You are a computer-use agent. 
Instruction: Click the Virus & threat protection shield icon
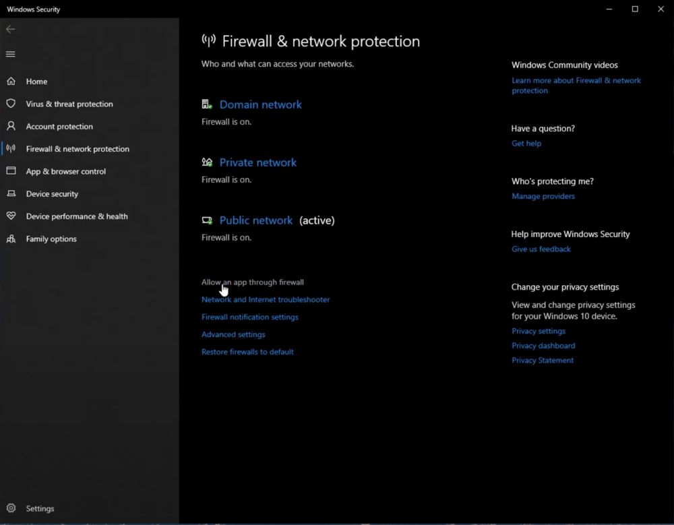11,104
